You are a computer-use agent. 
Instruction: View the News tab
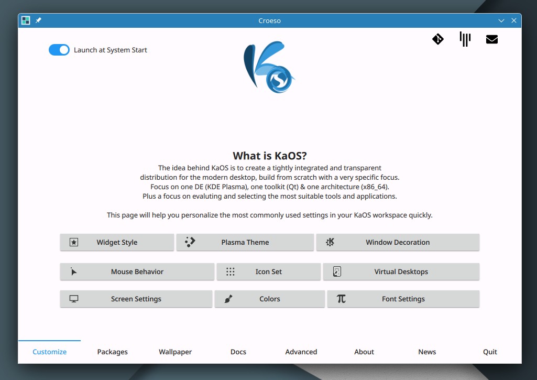pos(427,352)
